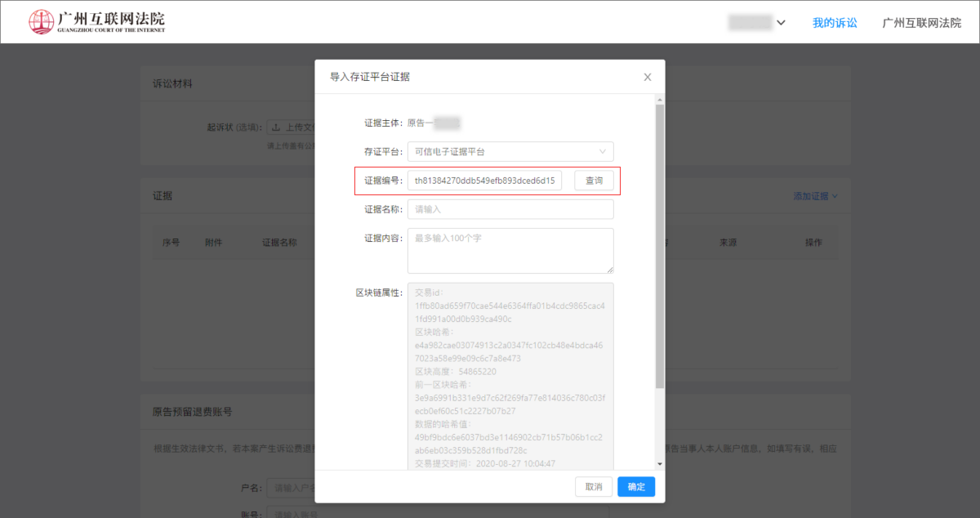Screen dimensions: 980x518
Task: Open 广州互联网法院 navigation link
Action: point(921,23)
